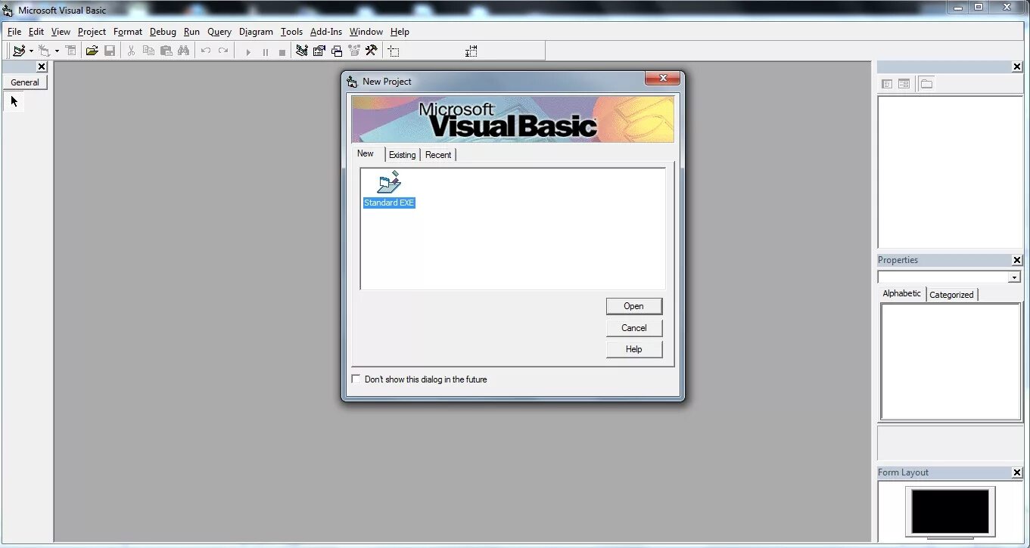Select the Pointer tool in the toolbox
This screenshot has width=1030, height=548.
coord(14,101)
